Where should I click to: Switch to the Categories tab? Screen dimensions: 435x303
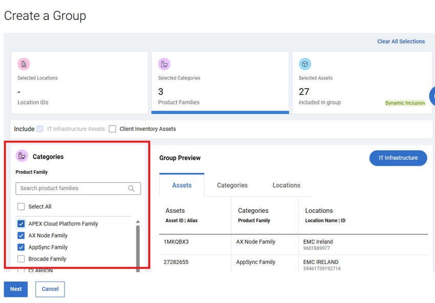(x=232, y=185)
